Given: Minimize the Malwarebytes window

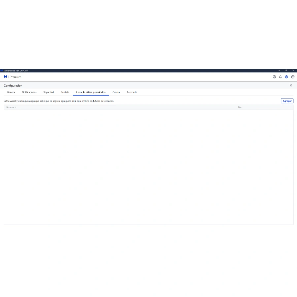Looking at the screenshot, I should click(x=279, y=71).
